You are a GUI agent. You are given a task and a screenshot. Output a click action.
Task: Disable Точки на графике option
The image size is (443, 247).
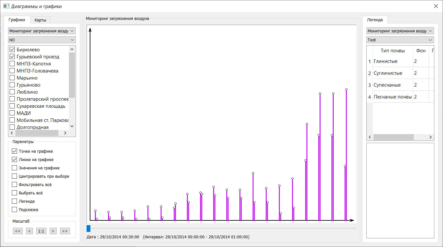tap(14, 151)
